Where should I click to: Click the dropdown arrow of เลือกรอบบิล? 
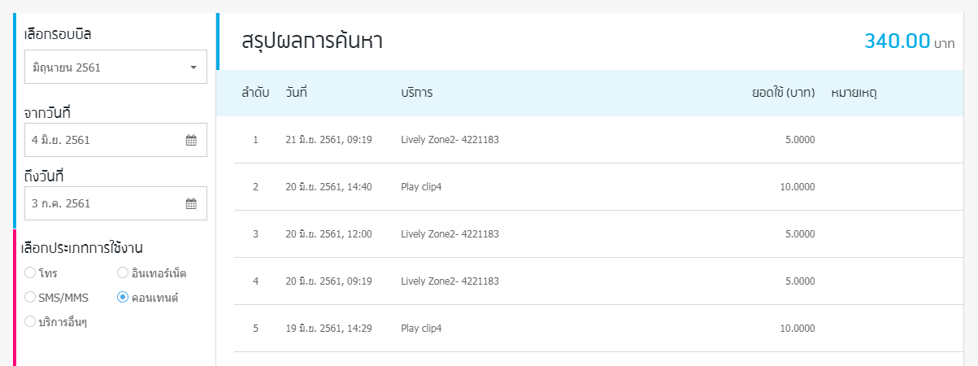tap(193, 68)
